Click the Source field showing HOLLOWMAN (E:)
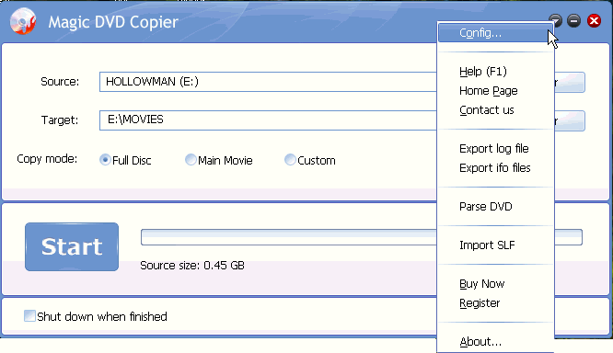The image size is (613, 353). coord(268,82)
